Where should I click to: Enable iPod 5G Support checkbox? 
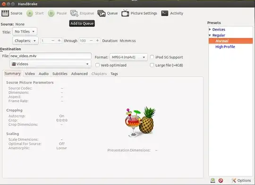[152, 57]
